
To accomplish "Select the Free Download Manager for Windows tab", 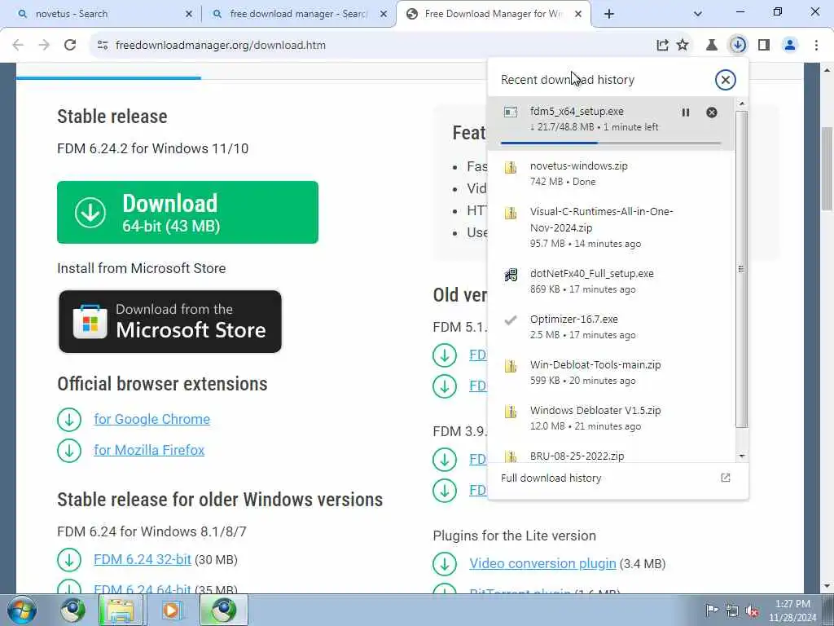I will tap(492, 14).
